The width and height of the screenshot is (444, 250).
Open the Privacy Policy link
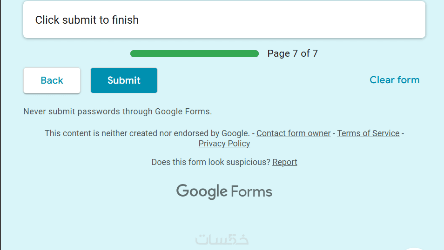224,144
